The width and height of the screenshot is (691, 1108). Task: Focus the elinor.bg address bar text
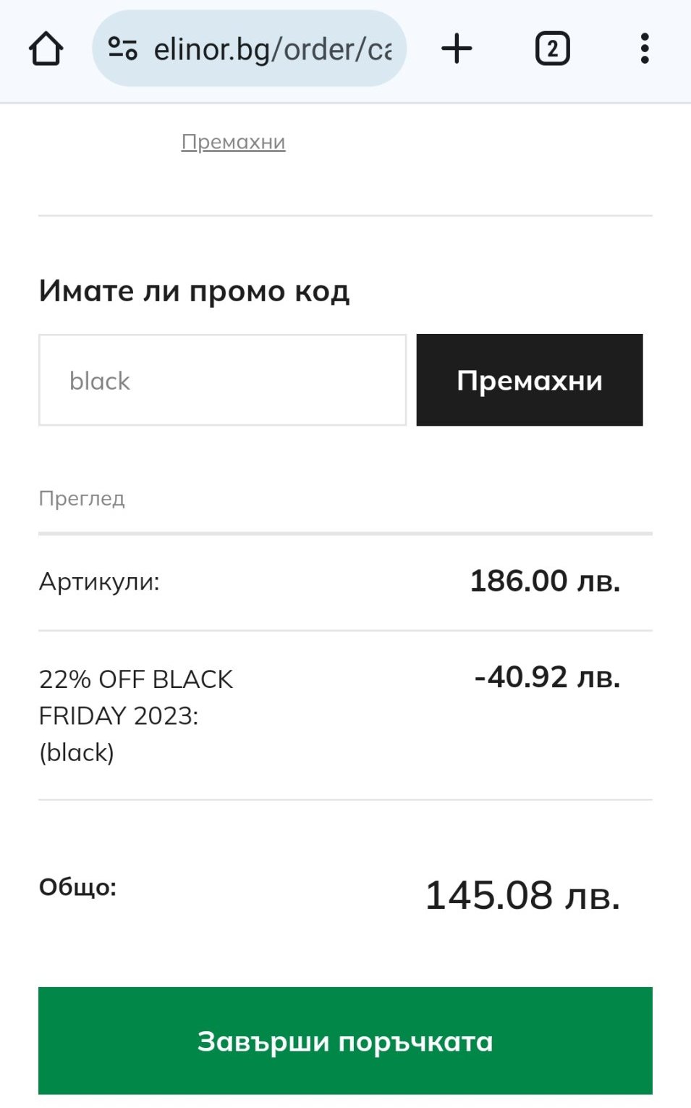tap(272, 49)
